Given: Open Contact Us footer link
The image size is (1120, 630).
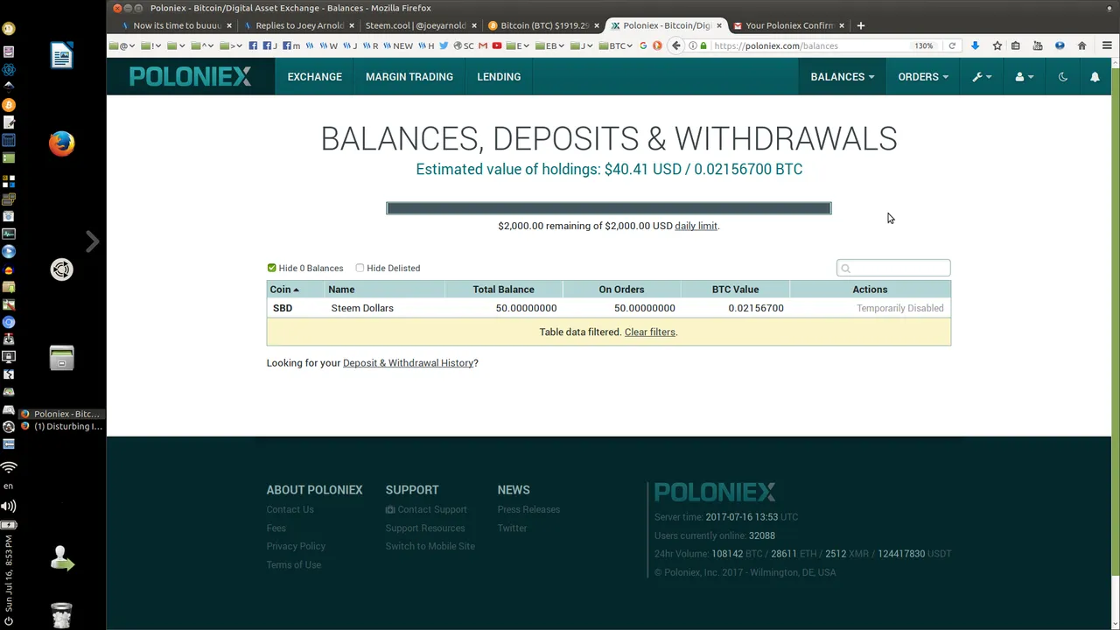Looking at the screenshot, I should (290, 509).
